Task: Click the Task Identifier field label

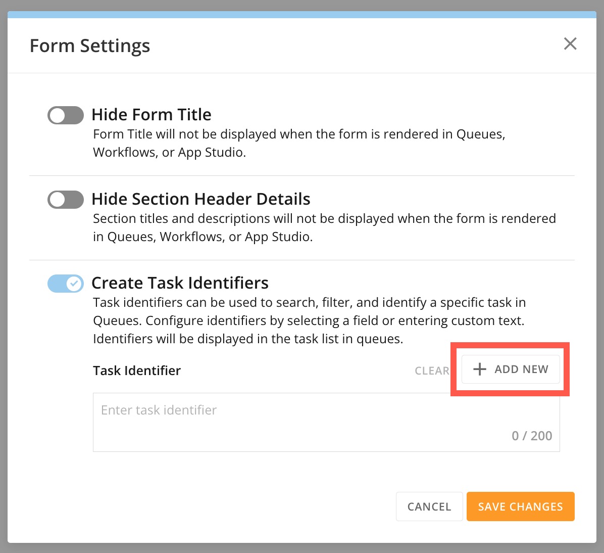Action: coord(137,371)
